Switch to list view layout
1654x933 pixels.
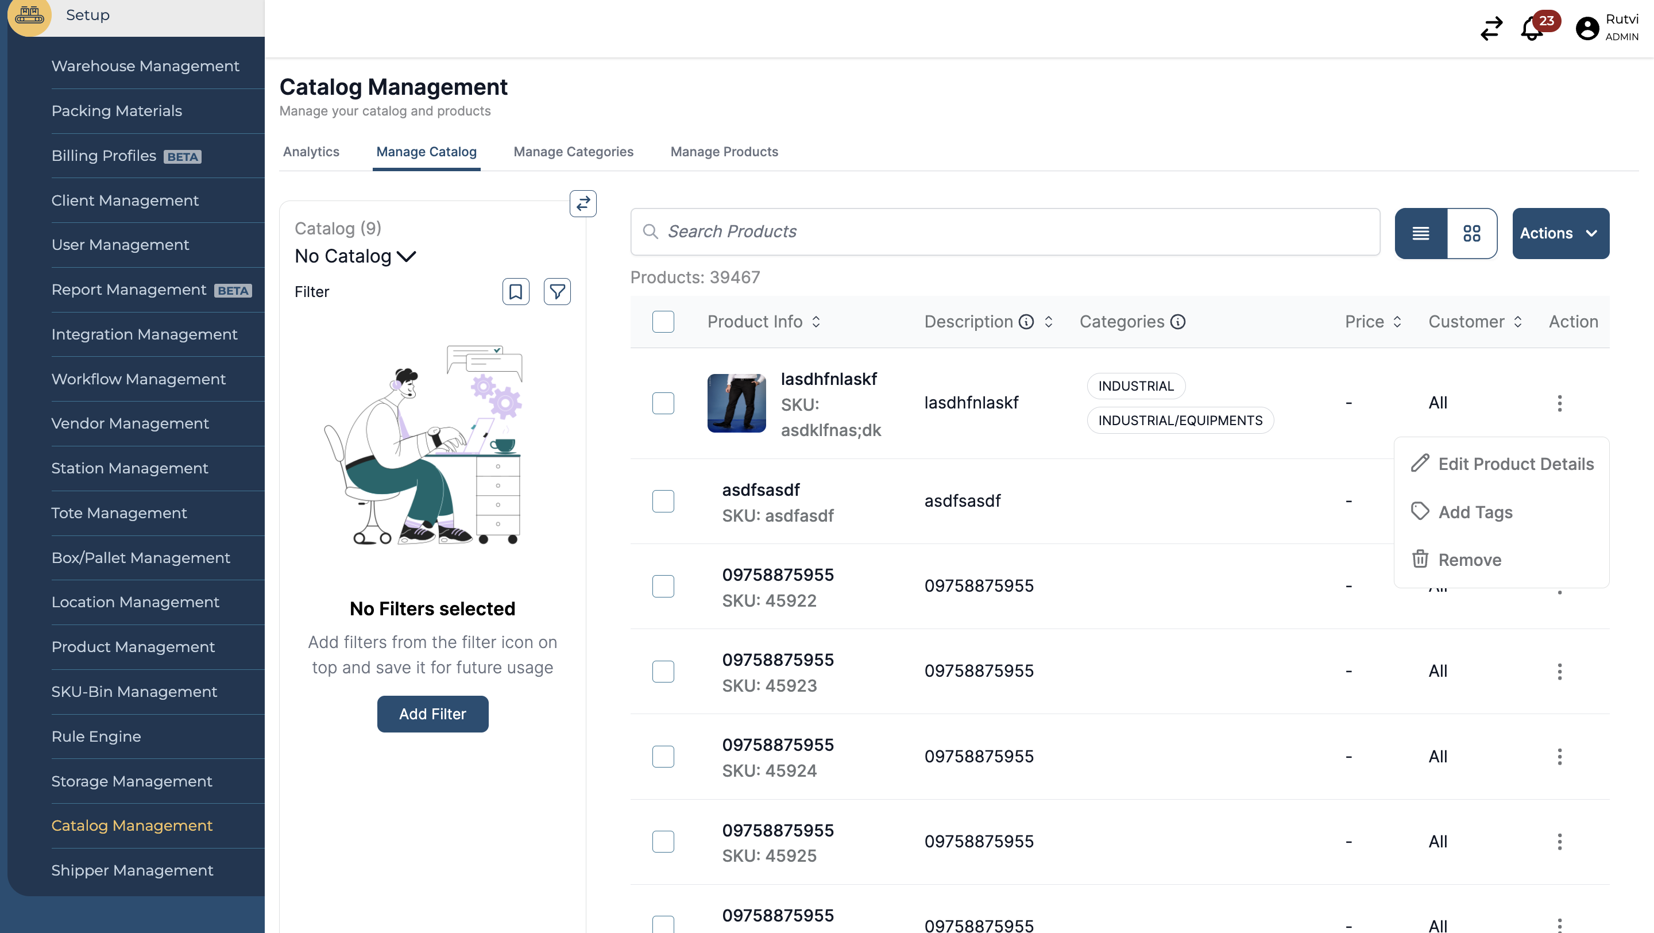(x=1420, y=233)
